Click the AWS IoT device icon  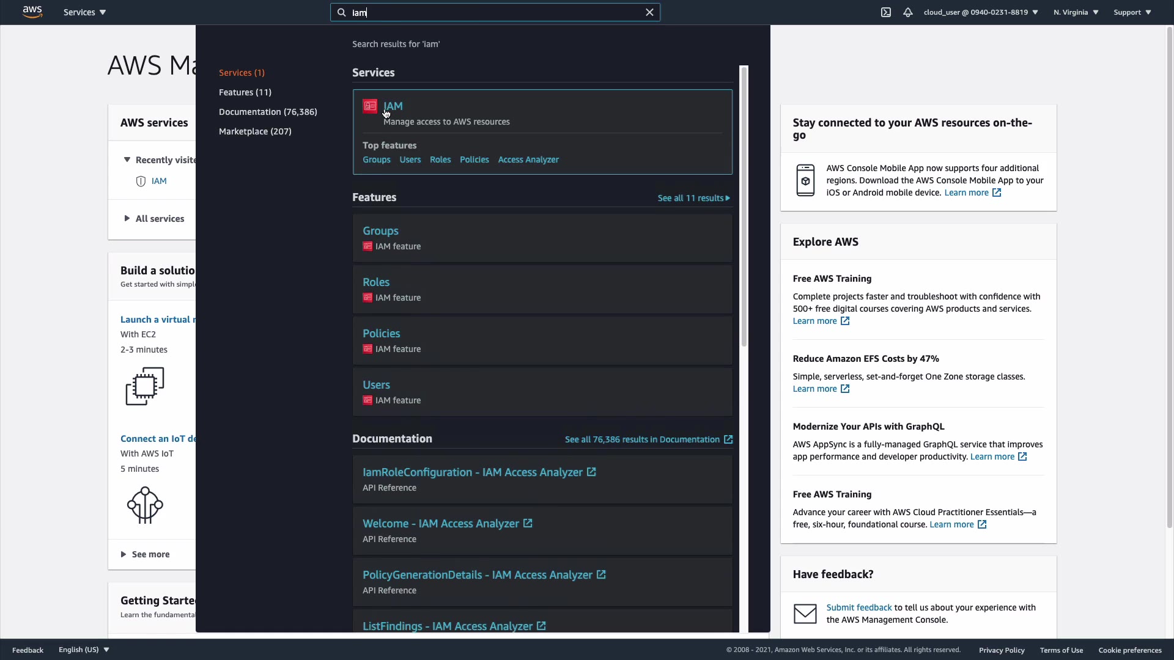145,505
